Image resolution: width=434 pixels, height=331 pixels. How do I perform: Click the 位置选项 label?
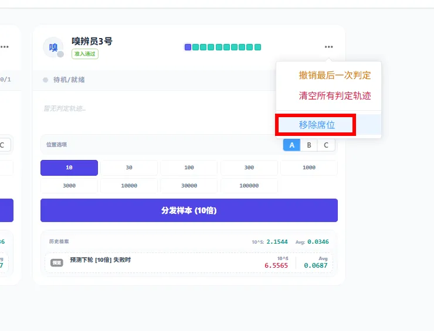pos(56,145)
